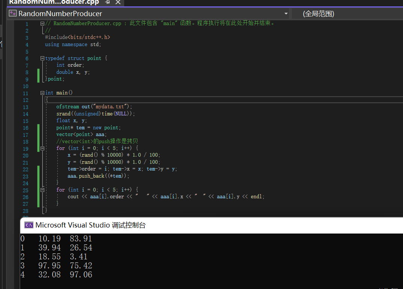Click line number 20 in the gutter
This screenshot has width=403, height=289.
pos(26,156)
